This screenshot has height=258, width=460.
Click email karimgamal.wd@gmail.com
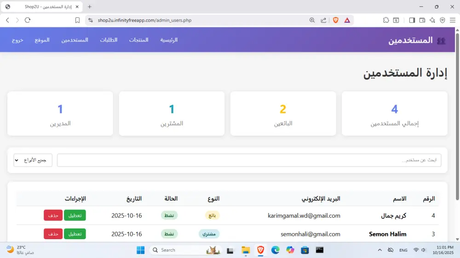click(x=304, y=216)
